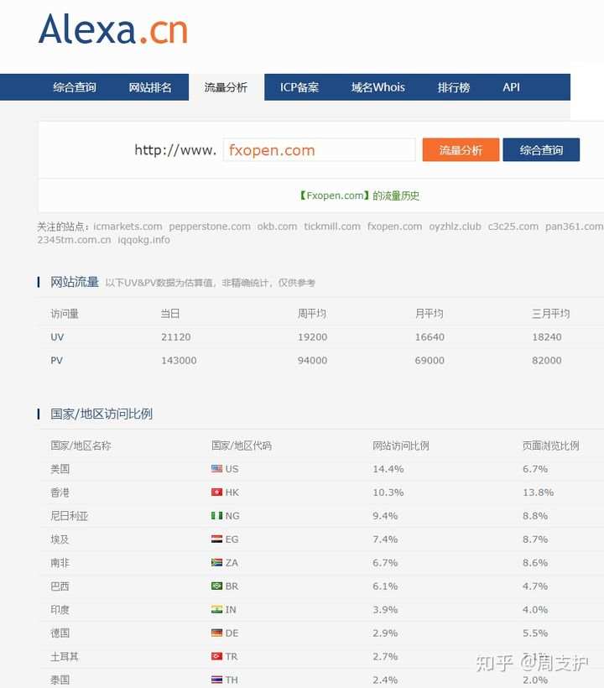Image resolution: width=604 pixels, height=688 pixels.
Task: Click the 周平均 PV value 94000
Action: [x=312, y=360]
